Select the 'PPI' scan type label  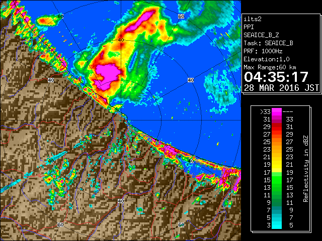(249, 27)
